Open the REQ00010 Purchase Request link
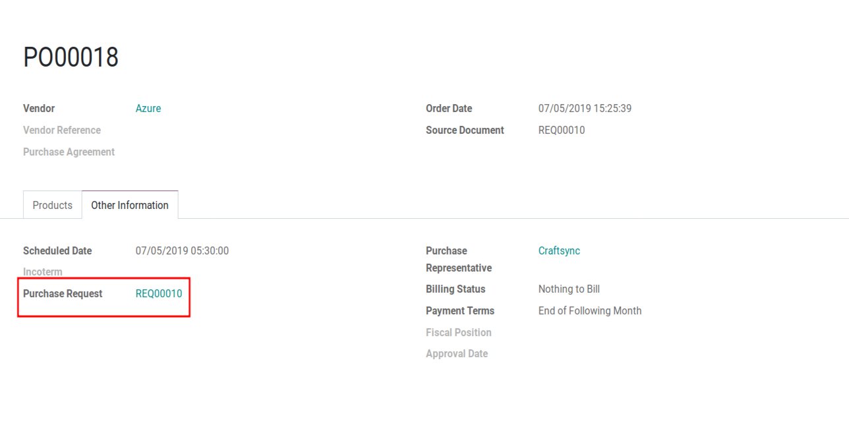The width and height of the screenshot is (849, 437). (159, 294)
